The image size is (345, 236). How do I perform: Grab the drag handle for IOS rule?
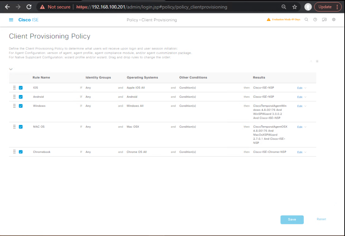(x=14, y=88)
